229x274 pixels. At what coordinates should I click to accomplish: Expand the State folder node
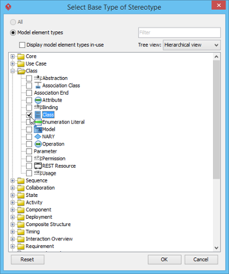click(13, 195)
